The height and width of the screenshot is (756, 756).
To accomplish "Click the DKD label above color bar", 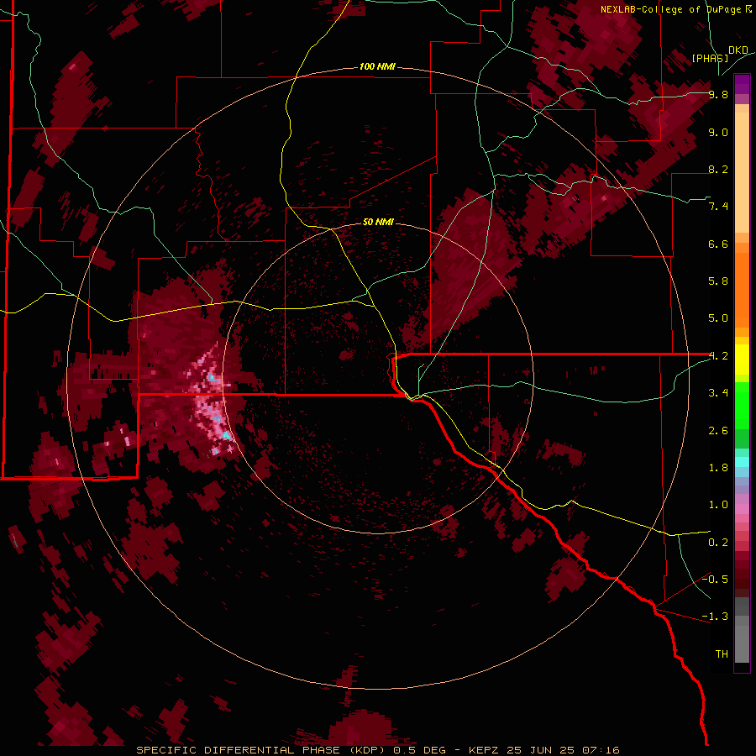I will (738, 50).
